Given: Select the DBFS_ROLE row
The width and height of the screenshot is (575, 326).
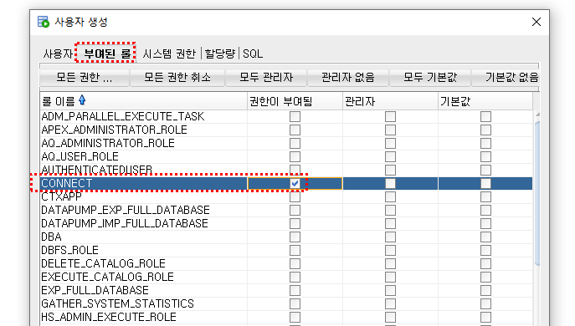Looking at the screenshot, I should tap(286, 250).
